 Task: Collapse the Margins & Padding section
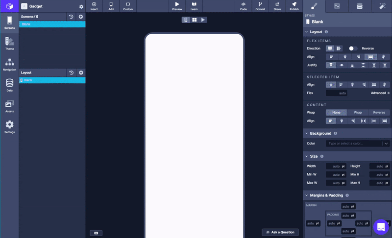point(307,195)
